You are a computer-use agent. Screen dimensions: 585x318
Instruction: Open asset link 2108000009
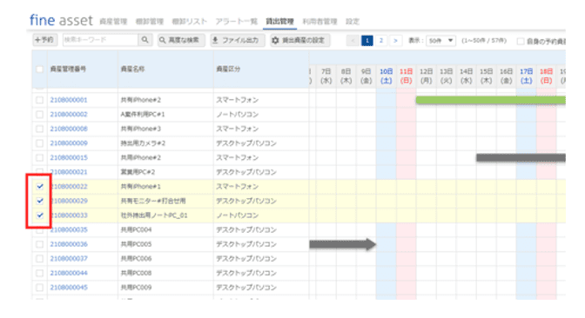pos(69,143)
